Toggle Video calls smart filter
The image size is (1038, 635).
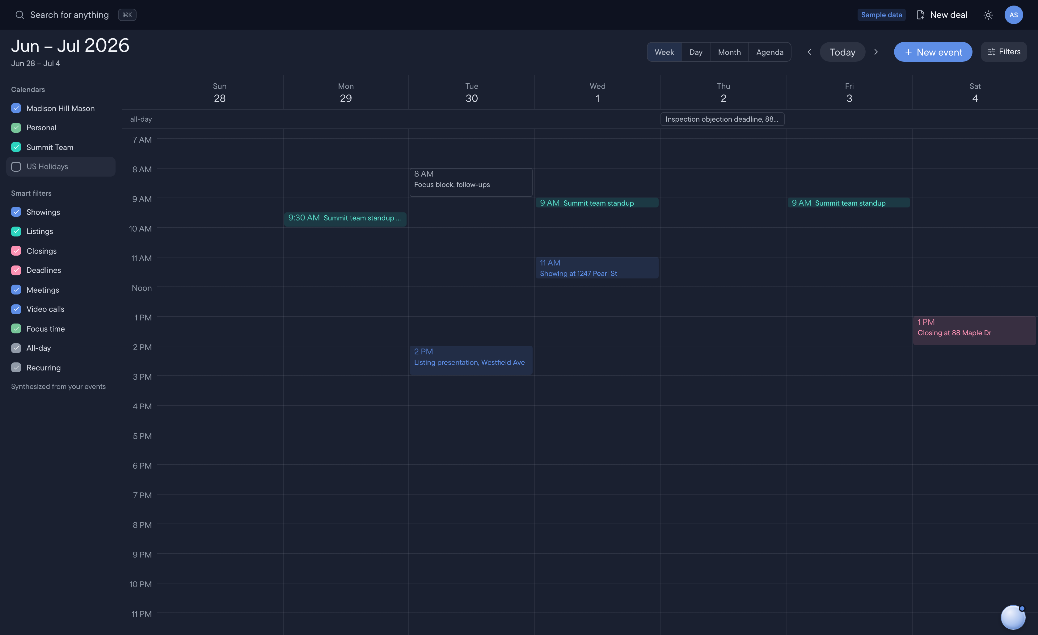click(x=16, y=309)
